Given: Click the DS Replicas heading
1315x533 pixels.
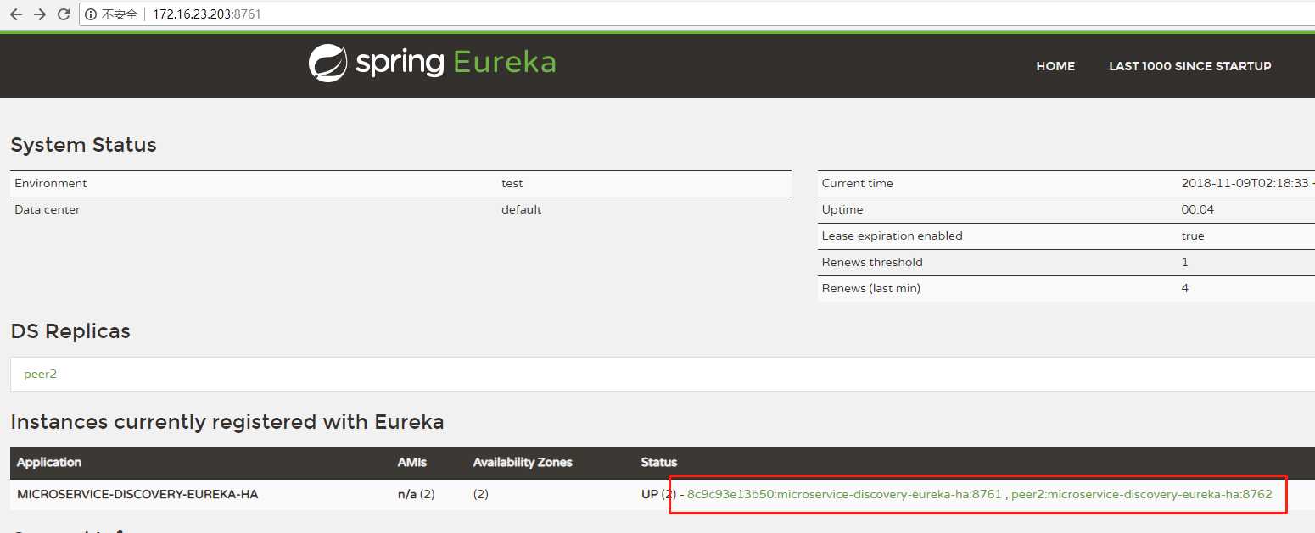Looking at the screenshot, I should [x=70, y=331].
